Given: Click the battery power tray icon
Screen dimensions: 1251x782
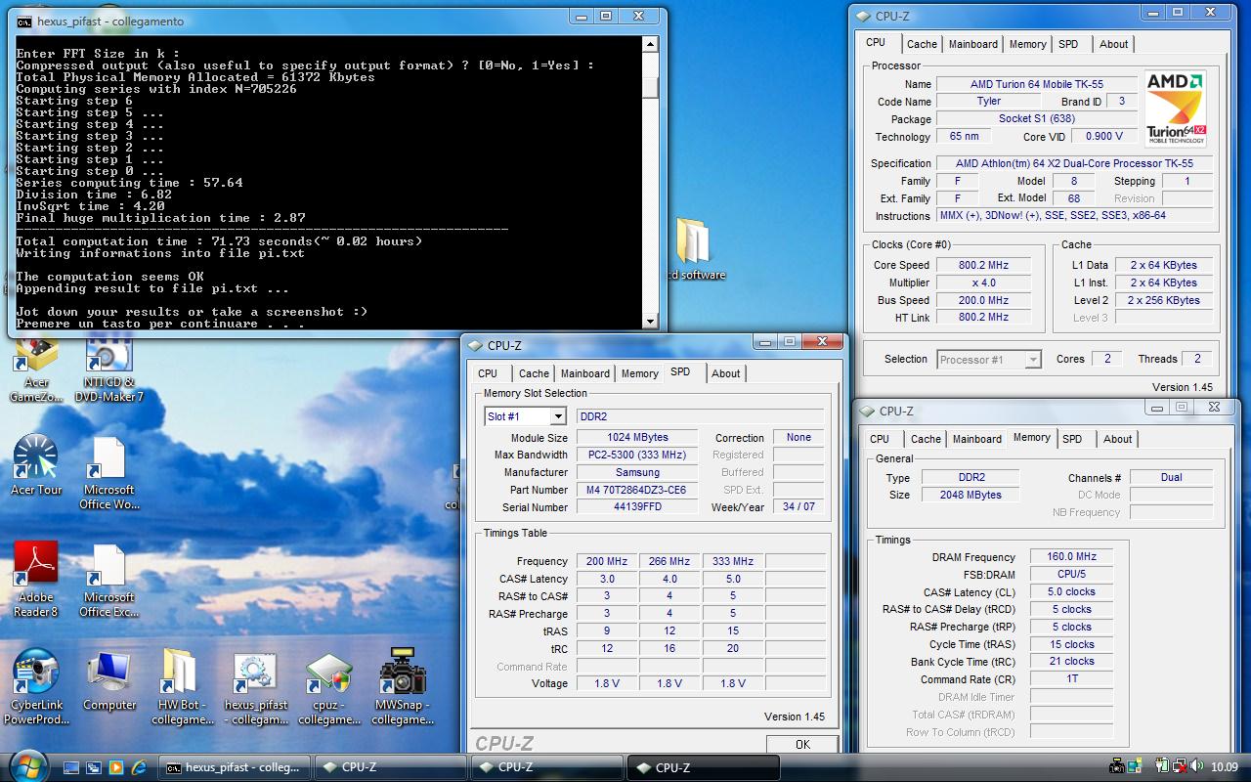Looking at the screenshot, I should point(1162,767).
